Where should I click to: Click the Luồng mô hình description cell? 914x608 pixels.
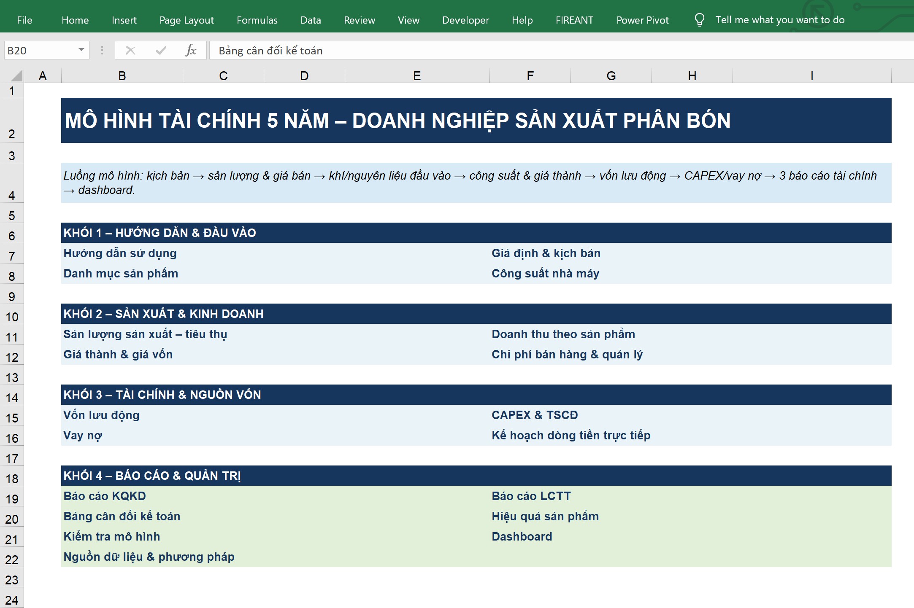(476, 183)
